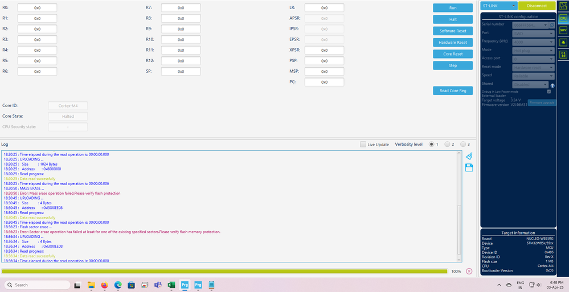Screen dimensions: 569x292
Task: Click the R12 register field
Action: click(181, 60)
